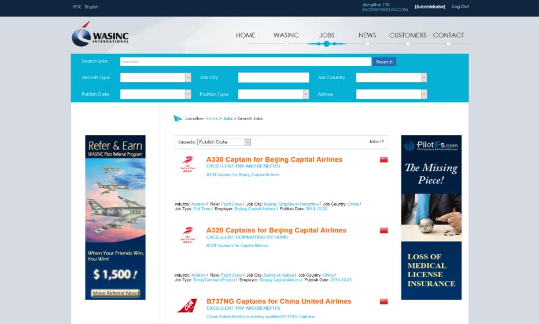The height and width of the screenshot is (324, 539).
Task: Click Beijing Capital Airlines logo beside A330 listing
Action: (187, 163)
